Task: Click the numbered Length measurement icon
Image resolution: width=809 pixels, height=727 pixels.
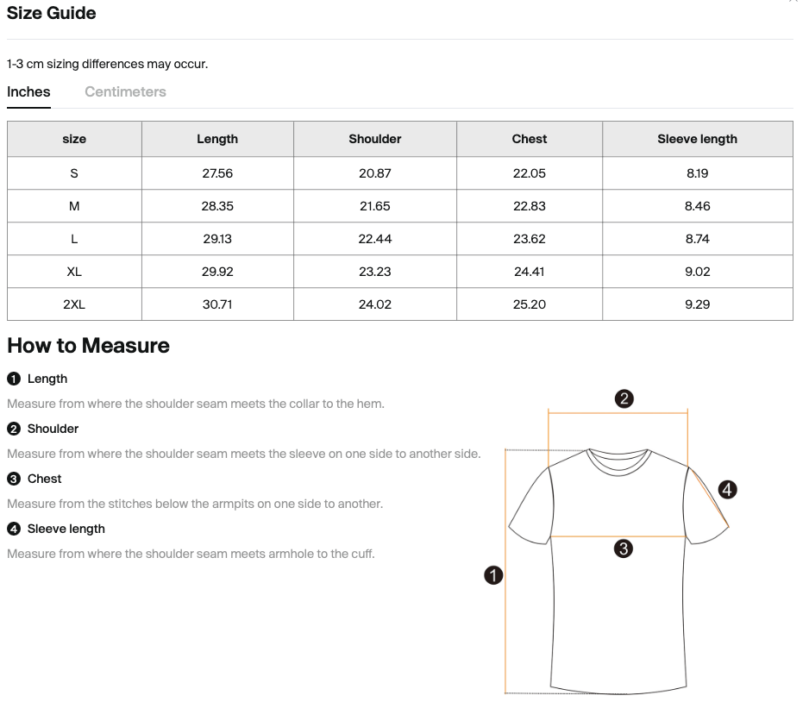Action: pyautogui.click(x=13, y=379)
